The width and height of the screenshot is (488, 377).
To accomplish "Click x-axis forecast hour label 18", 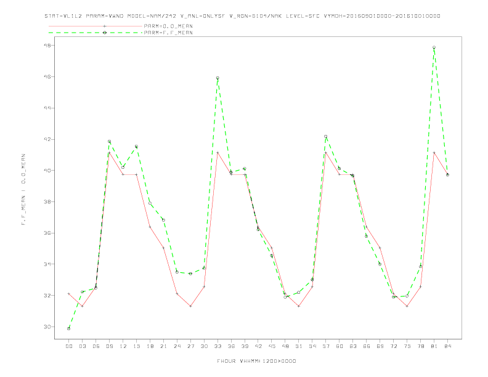I will (150, 346).
